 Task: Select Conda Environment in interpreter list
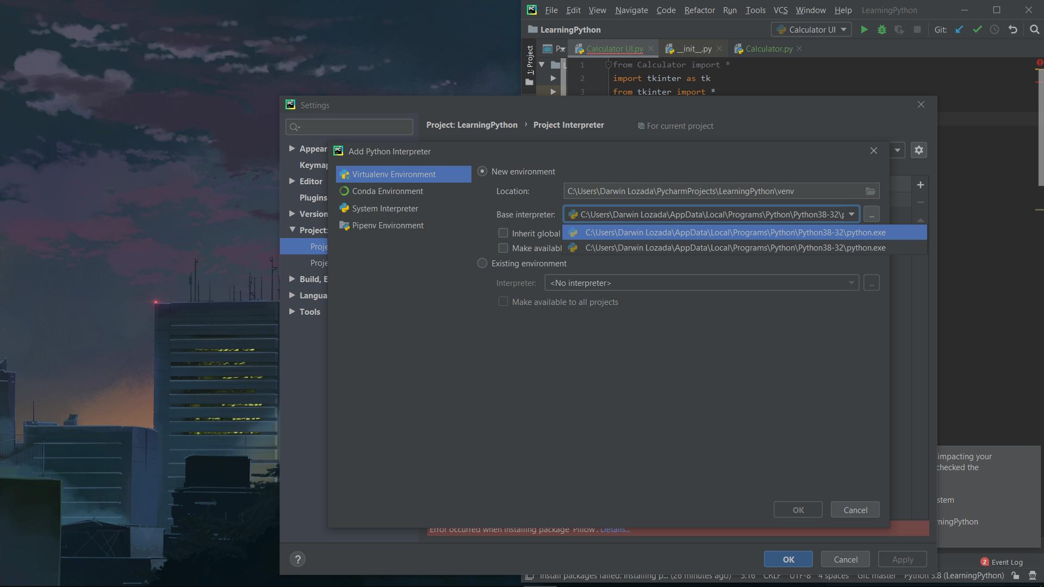click(403, 191)
